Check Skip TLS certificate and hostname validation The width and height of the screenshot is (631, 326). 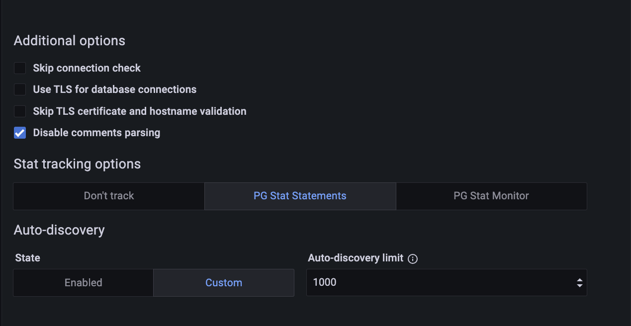click(19, 111)
